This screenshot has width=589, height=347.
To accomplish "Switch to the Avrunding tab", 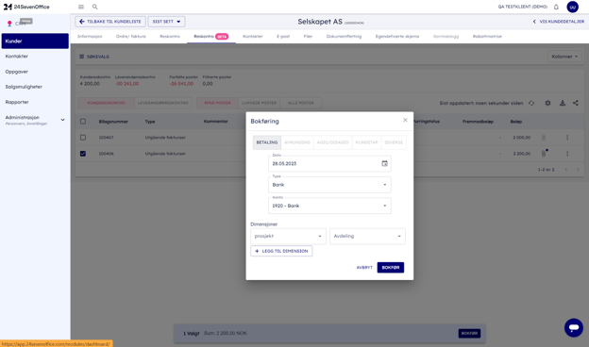I will coord(297,142).
